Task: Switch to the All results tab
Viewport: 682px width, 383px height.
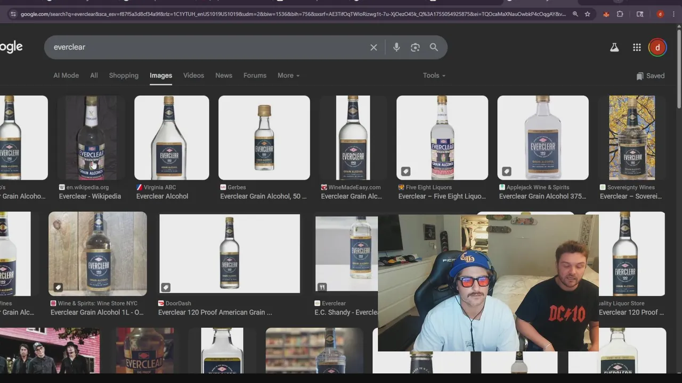Action: point(94,76)
